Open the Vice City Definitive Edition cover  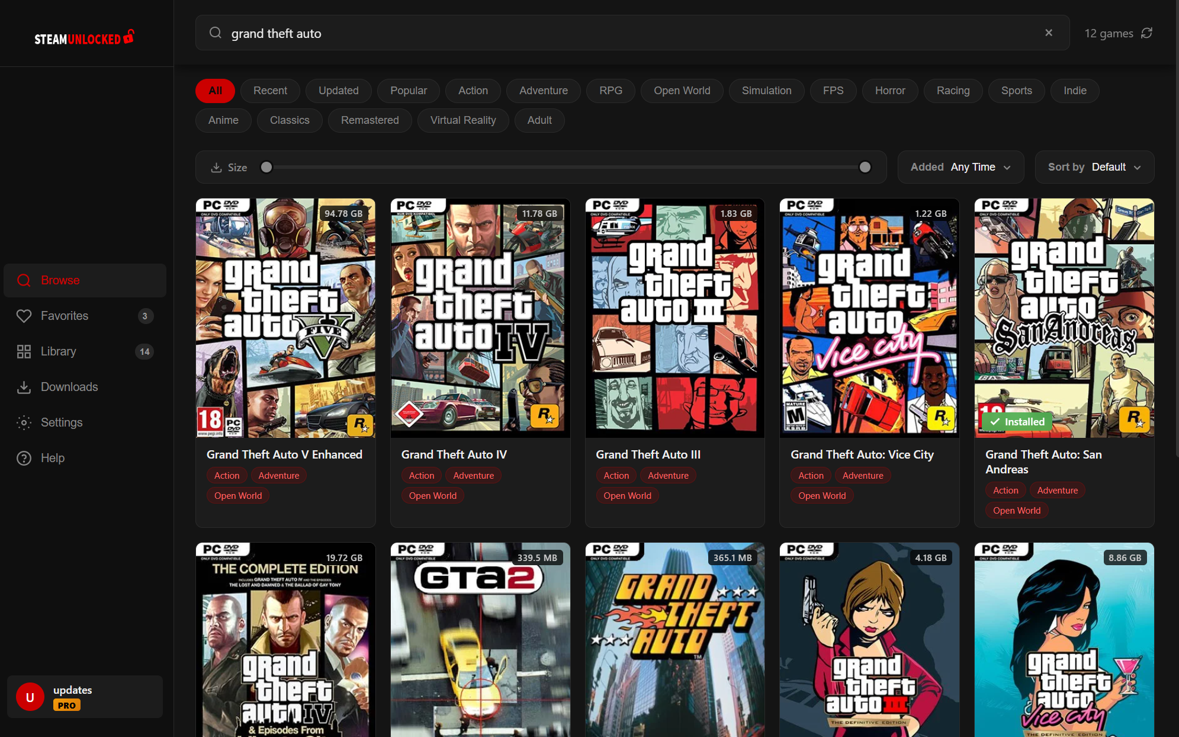click(1064, 640)
